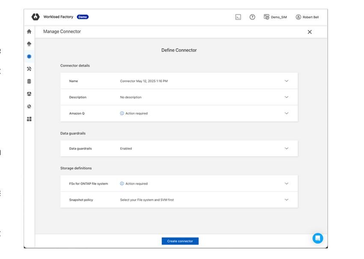Expand the Name row chevron
This screenshot has width=364, height=259.
click(x=286, y=81)
